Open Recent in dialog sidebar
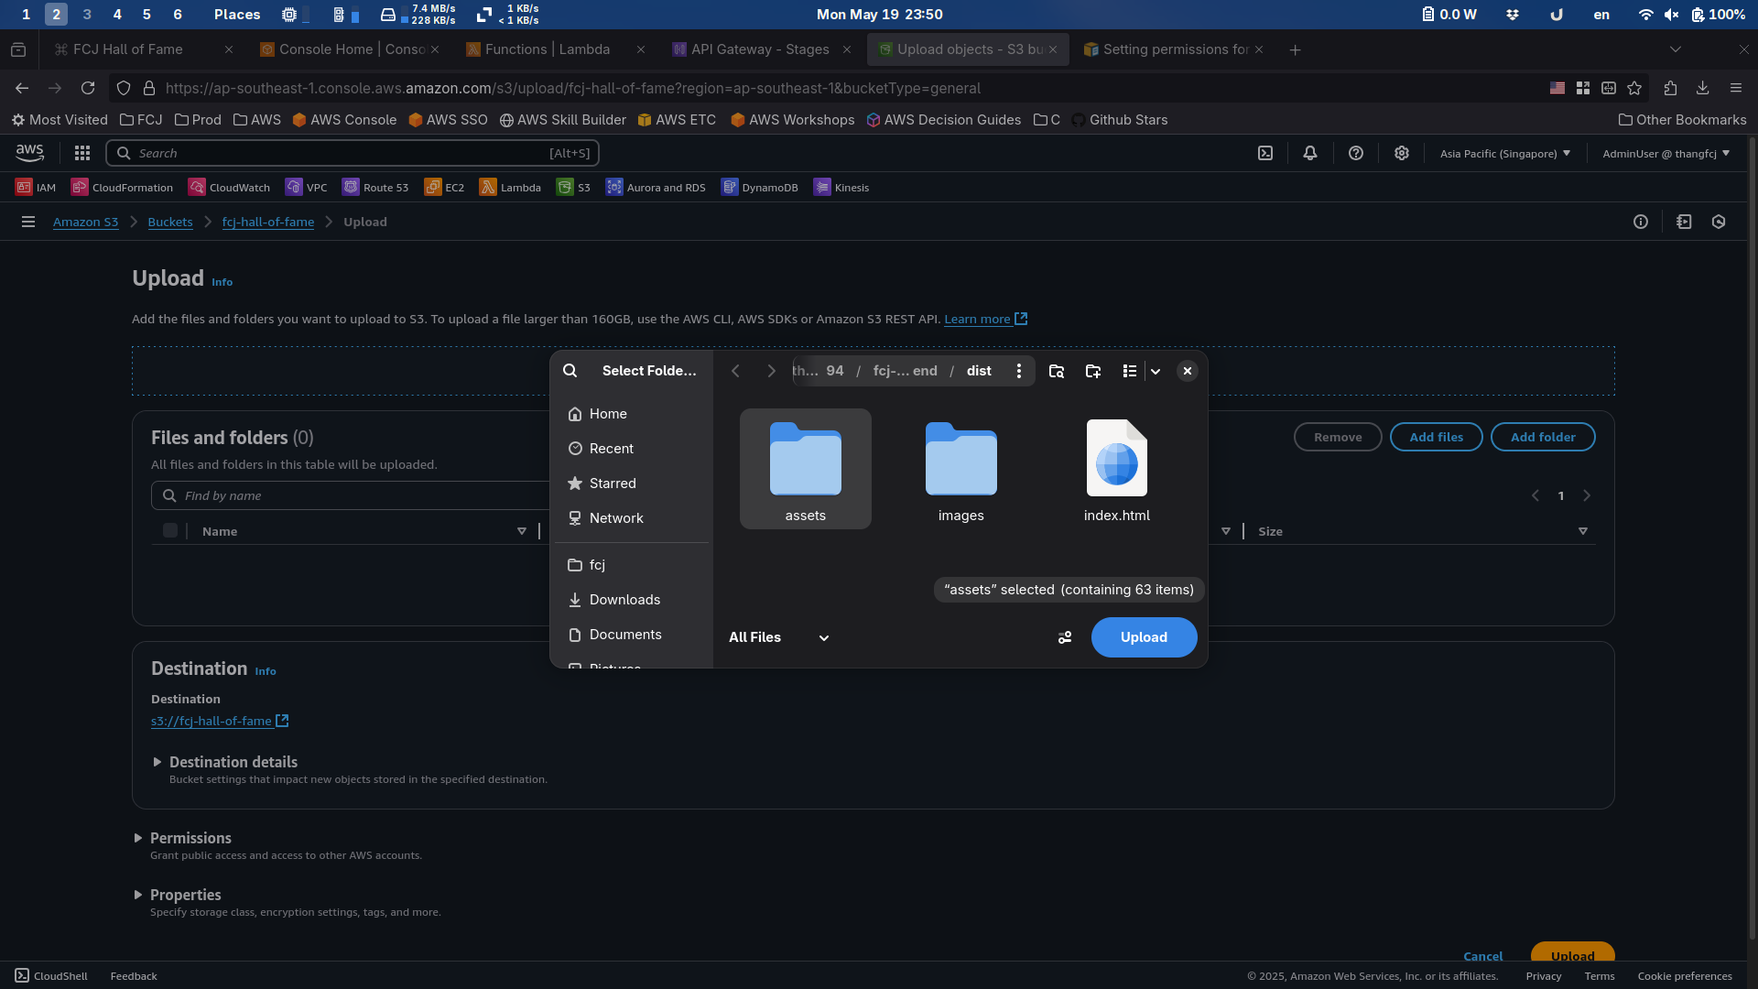 click(632, 449)
